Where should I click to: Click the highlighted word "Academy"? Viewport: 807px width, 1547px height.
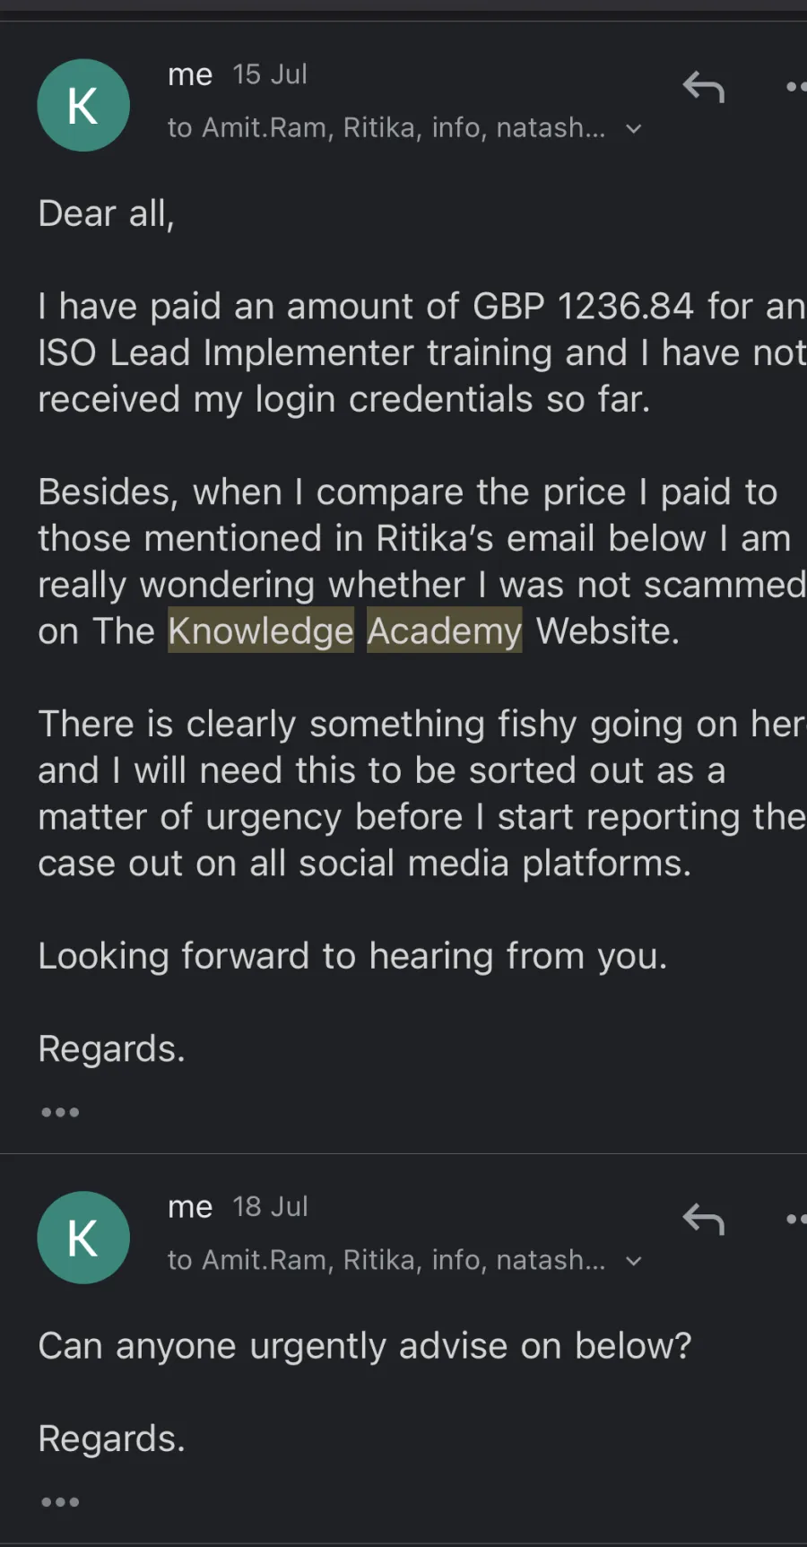point(444,631)
